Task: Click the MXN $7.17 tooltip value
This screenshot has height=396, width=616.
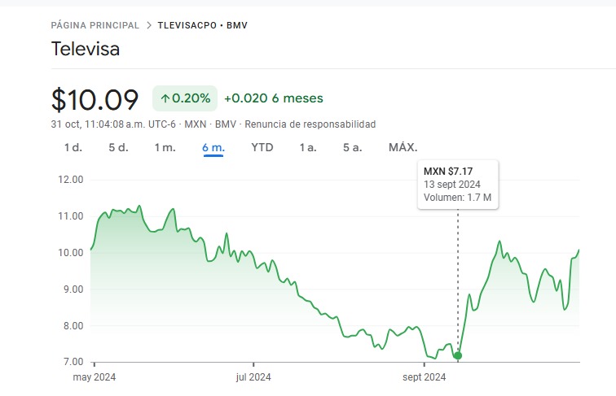Action: (x=448, y=172)
